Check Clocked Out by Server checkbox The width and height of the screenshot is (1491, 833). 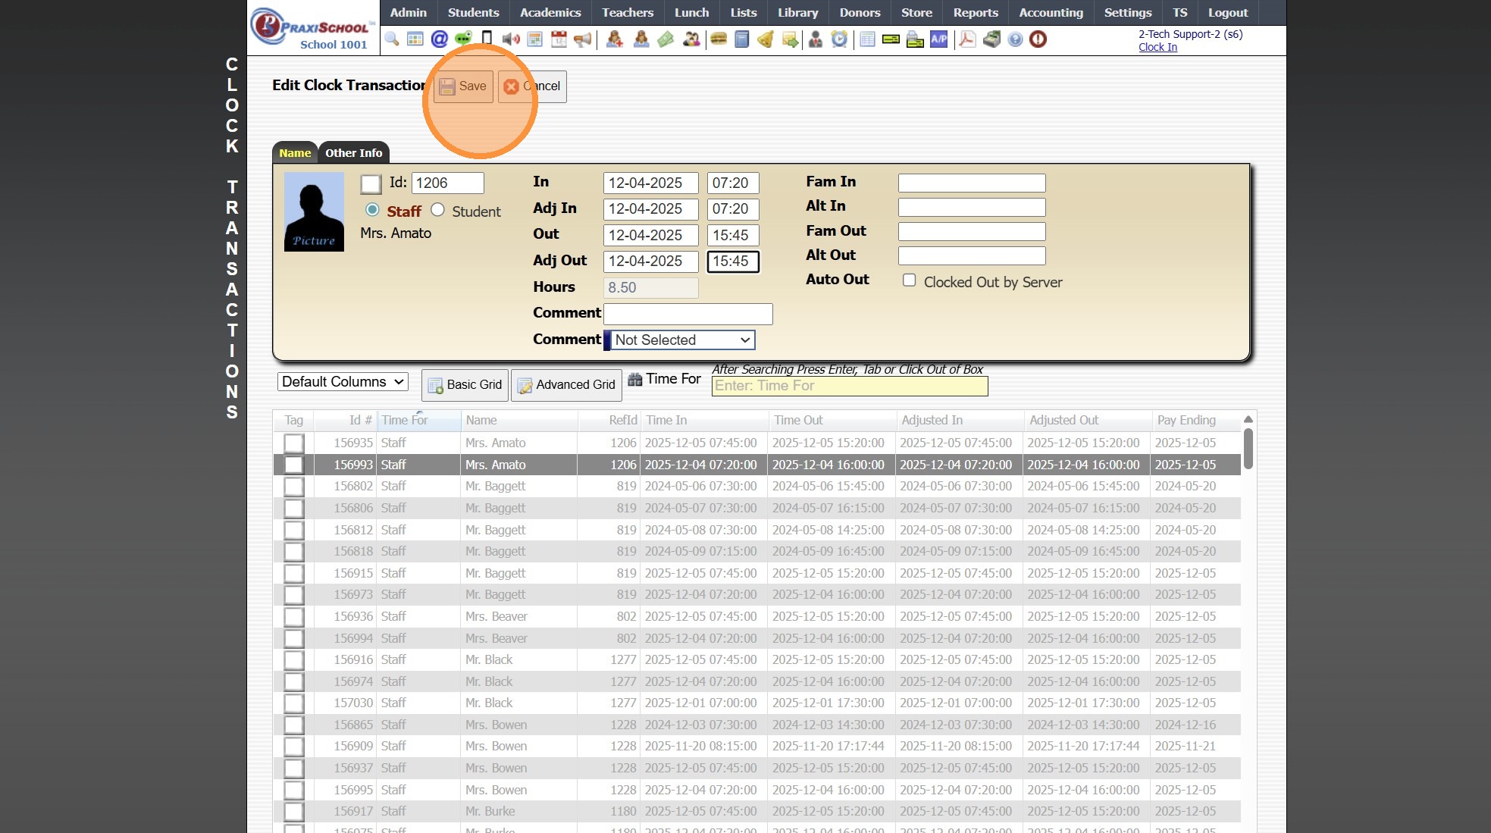(910, 280)
